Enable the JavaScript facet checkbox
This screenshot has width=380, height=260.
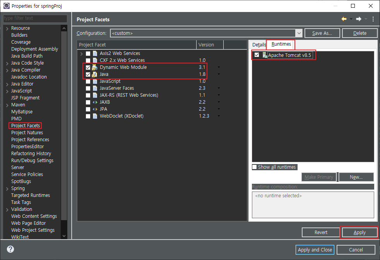pos(88,82)
